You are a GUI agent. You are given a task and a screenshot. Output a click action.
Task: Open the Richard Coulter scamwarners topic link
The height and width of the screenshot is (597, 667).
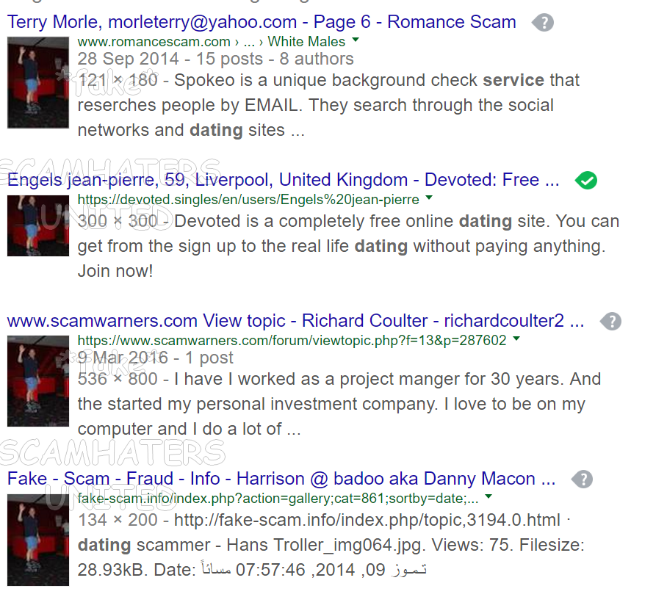(295, 321)
